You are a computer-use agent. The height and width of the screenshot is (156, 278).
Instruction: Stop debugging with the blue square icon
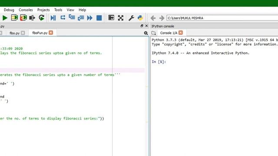coord(99,18)
